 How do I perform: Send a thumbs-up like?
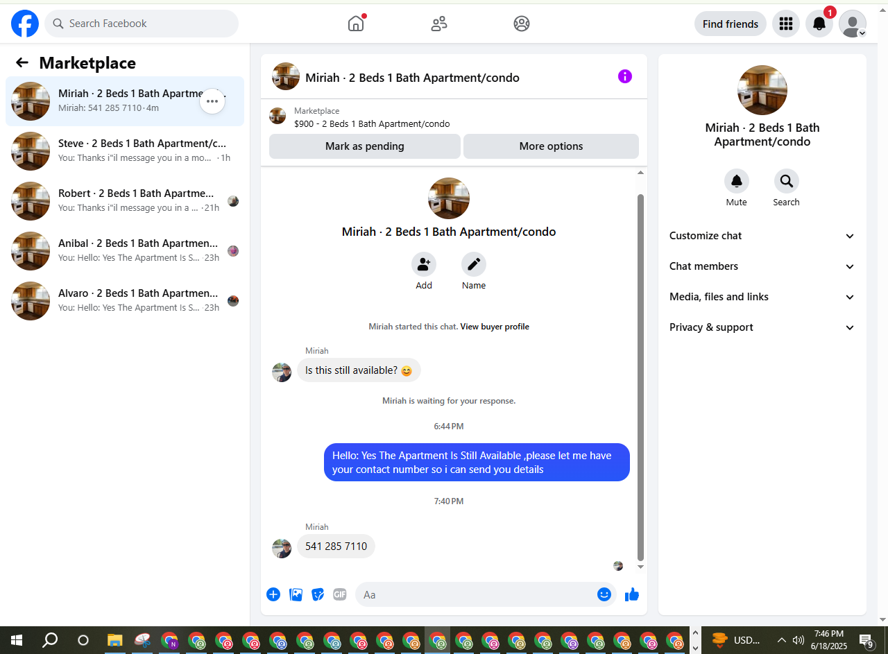coord(632,594)
